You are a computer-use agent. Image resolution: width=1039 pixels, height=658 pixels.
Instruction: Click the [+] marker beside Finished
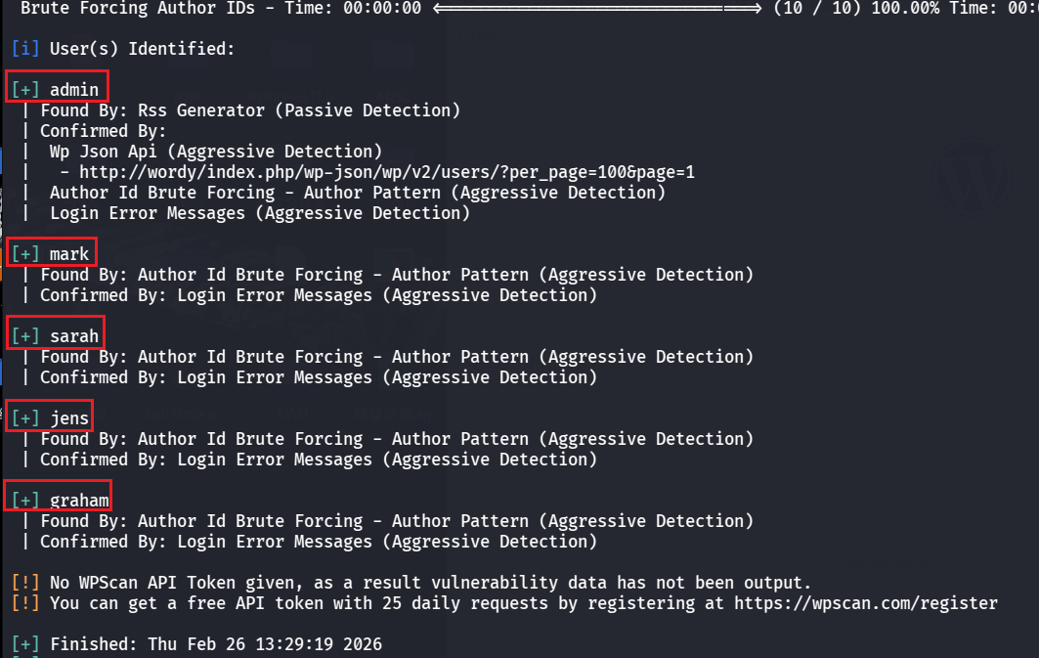click(25, 644)
